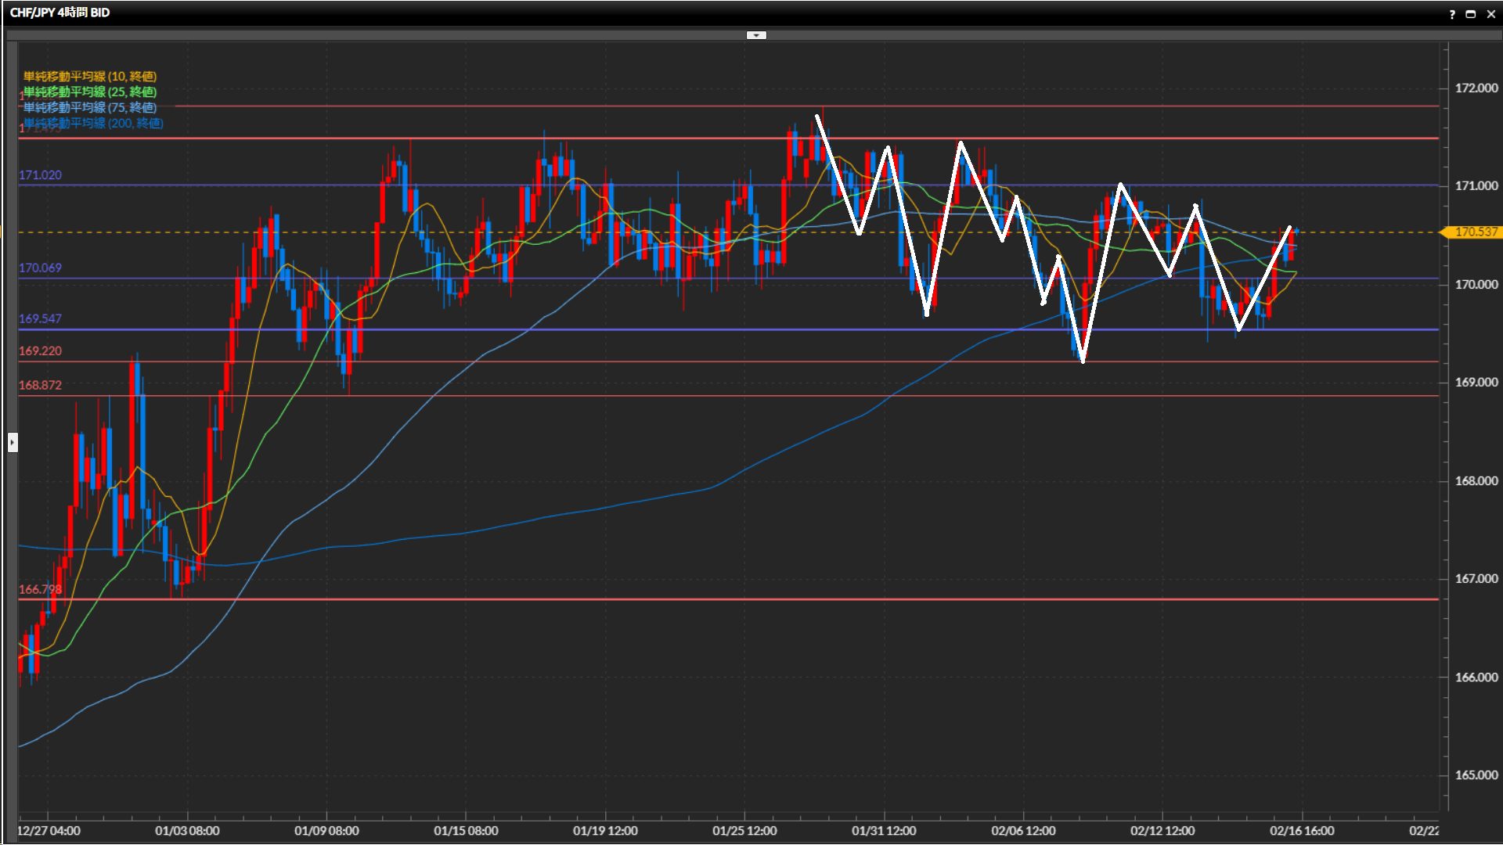Close the CHF/JPY chart window

pyautogui.click(x=1491, y=14)
